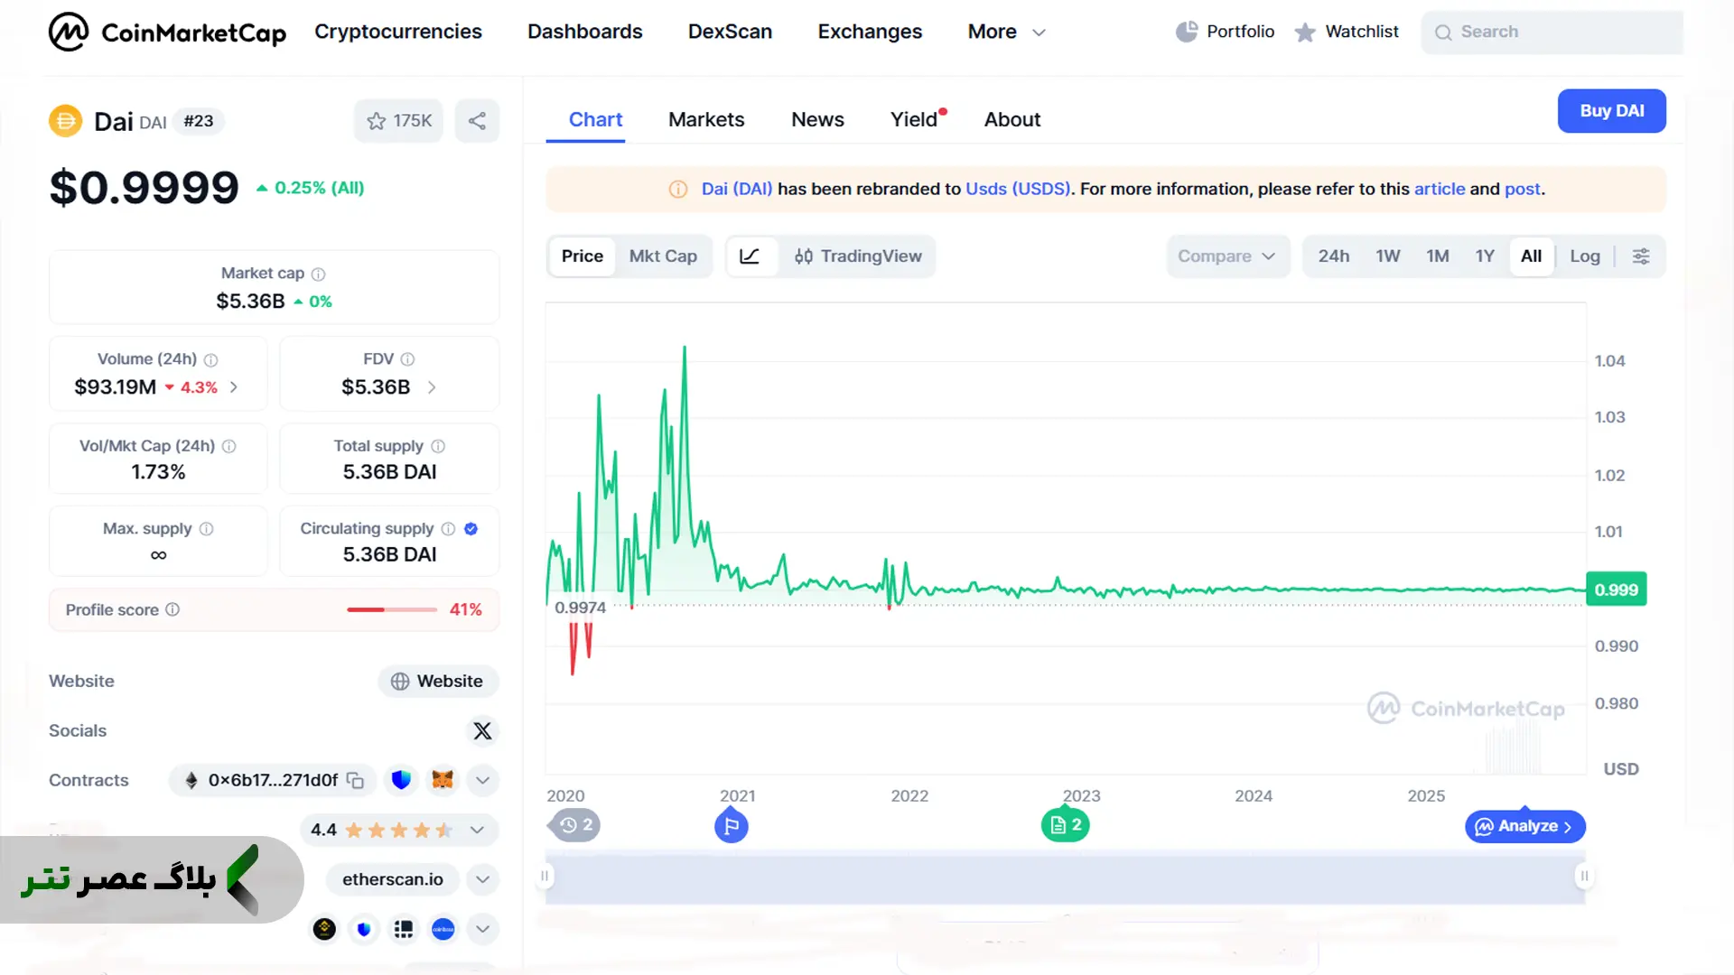Click the info icon in rebrand notice
The width and height of the screenshot is (1734, 975).
[677, 190]
